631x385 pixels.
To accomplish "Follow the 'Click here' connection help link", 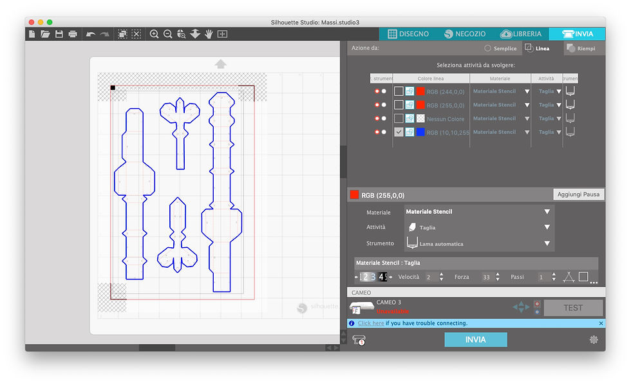I will tap(371, 323).
